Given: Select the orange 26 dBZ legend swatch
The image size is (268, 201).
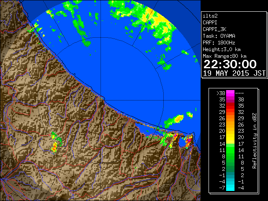Looking at the screenshot, I should (230, 118).
